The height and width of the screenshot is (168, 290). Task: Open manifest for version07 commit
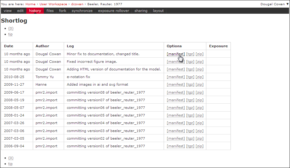[176, 100]
